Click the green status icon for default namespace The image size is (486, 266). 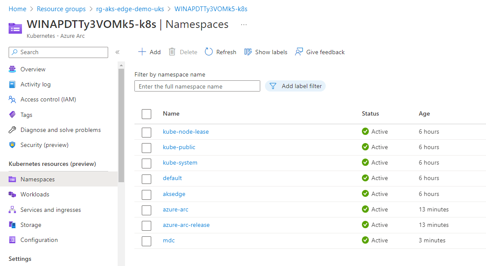click(365, 178)
